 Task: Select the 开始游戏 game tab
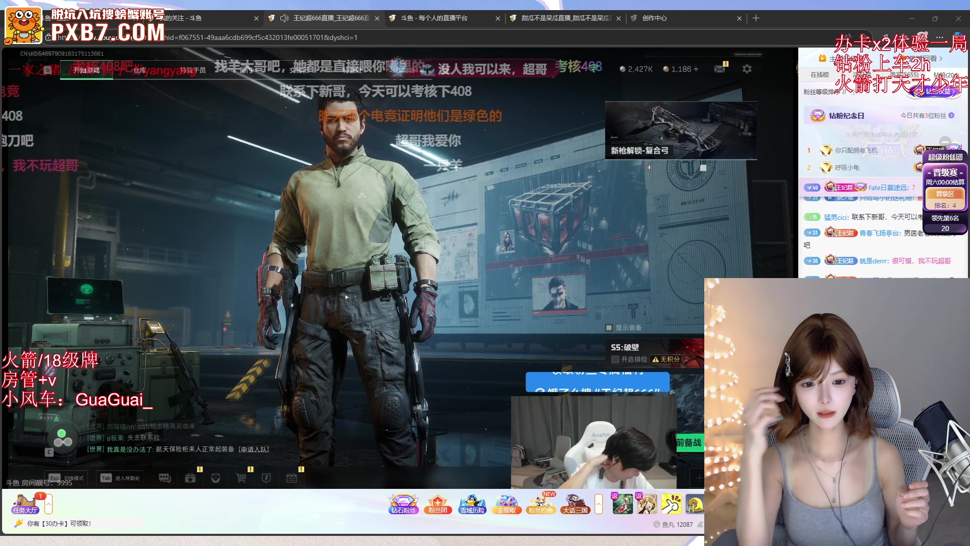(x=86, y=70)
